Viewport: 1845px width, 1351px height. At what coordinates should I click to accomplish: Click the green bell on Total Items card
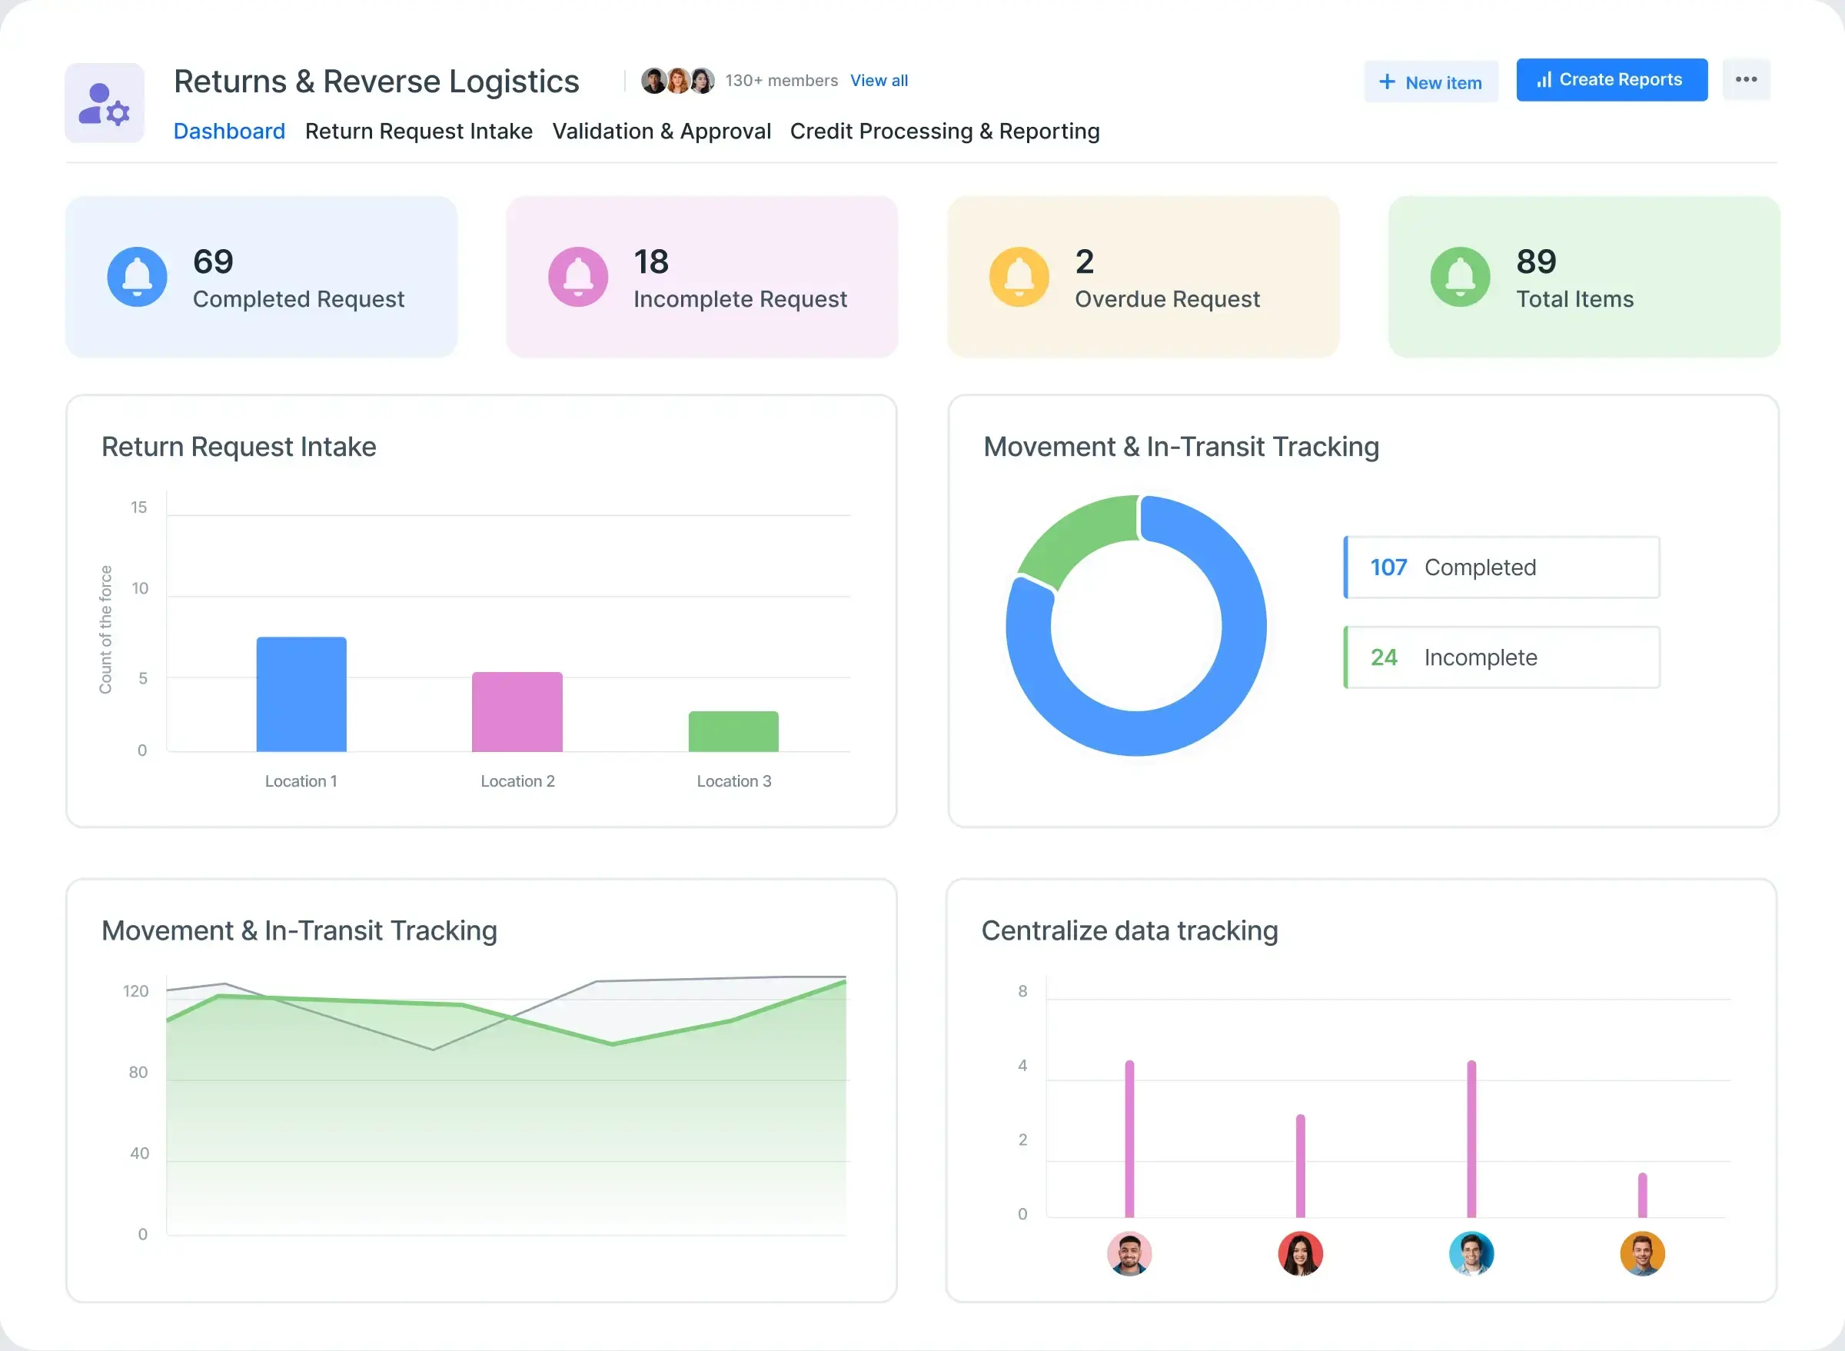click(x=1460, y=276)
